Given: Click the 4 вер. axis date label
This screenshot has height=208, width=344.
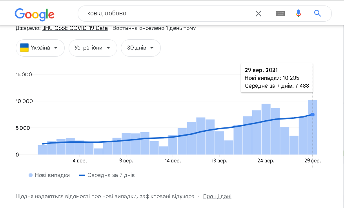Looking at the screenshot, I should (80, 161).
